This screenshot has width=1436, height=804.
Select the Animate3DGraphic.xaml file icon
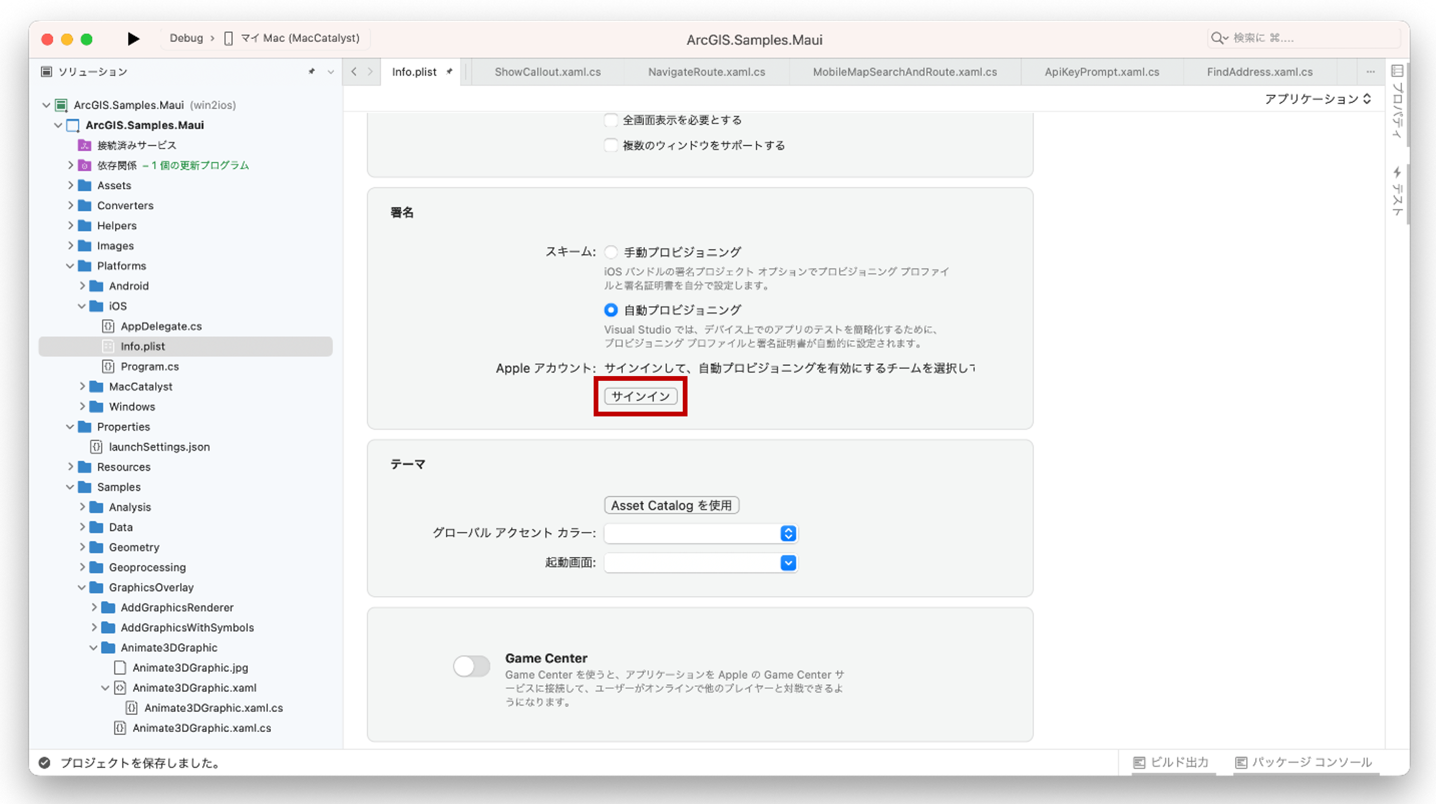[120, 687]
